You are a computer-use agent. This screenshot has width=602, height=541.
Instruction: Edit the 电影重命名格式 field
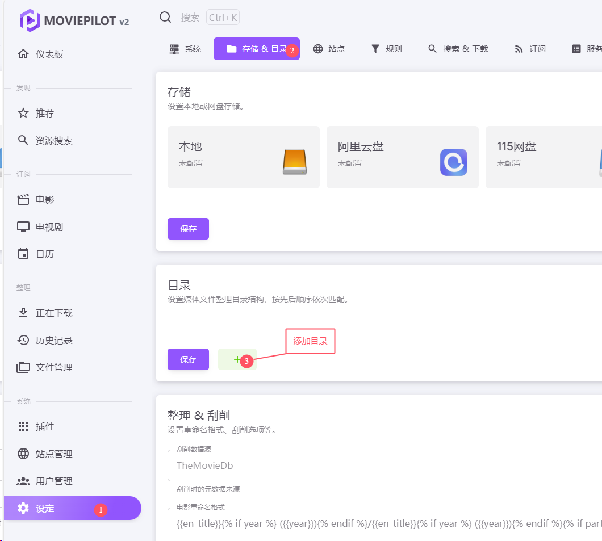pyautogui.click(x=384, y=524)
